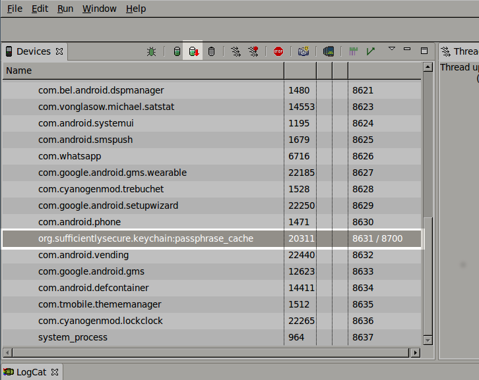Click the Name column header
Screen dimensions: 479x380
pos(19,70)
